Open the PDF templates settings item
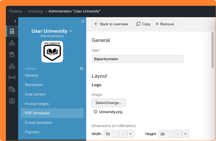Screen dimensions: 216x141 pos(37,113)
